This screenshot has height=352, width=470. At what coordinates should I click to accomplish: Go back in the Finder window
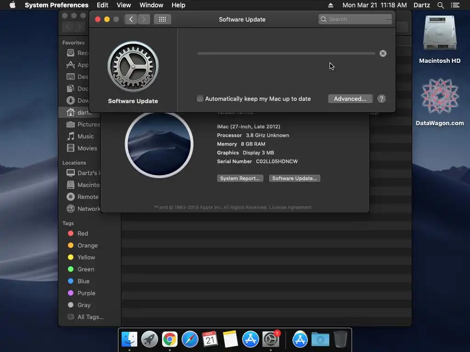coord(68,27)
